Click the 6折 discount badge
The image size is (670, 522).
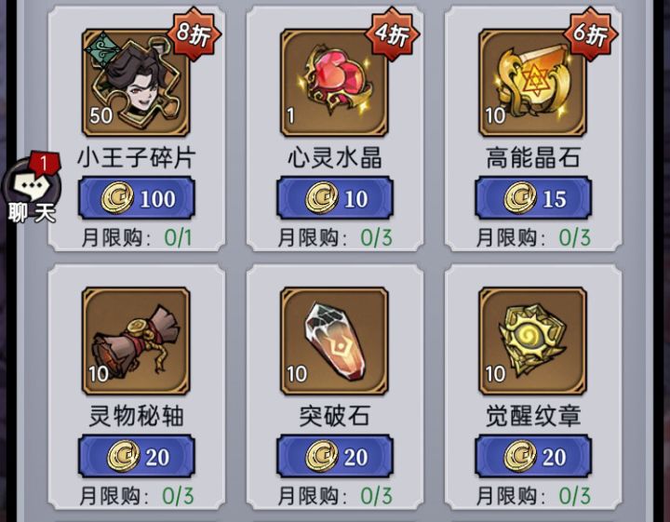point(591,33)
